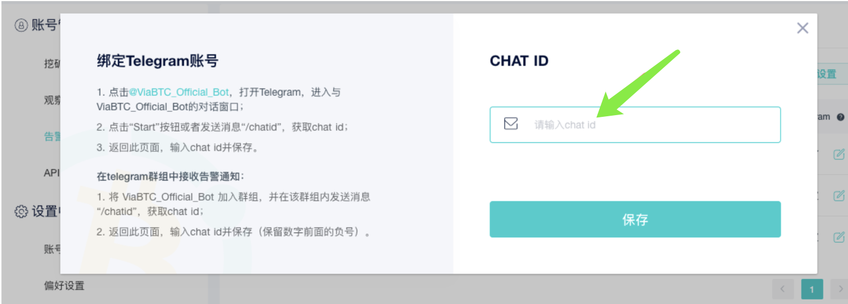Click the top edit pencil icon
Viewport: 848px width, 304px height.
point(838,154)
